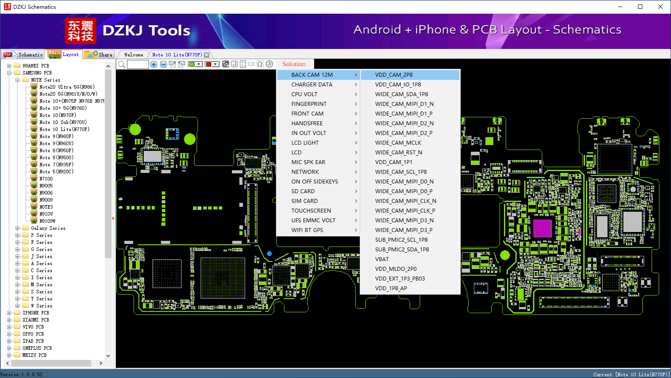Expand the A Series tree node

(18, 263)
